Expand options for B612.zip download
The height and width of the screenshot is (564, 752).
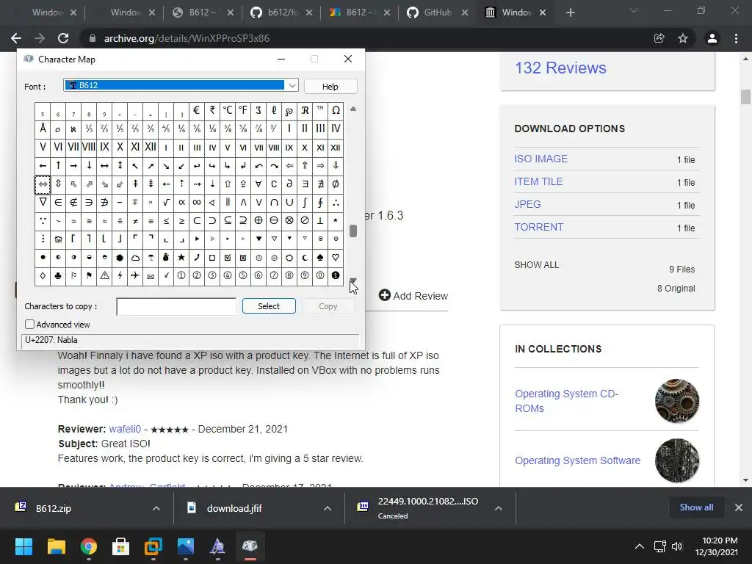(156, 508)
